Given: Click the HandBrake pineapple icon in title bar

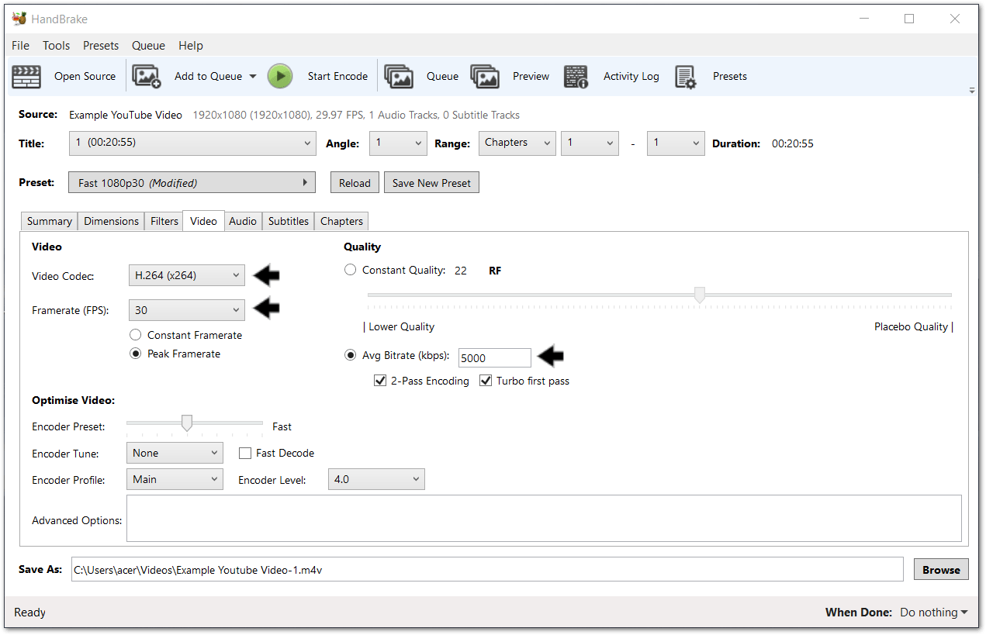Looking at the screenshot, I should pyautogui.click(x=19, y=19).
